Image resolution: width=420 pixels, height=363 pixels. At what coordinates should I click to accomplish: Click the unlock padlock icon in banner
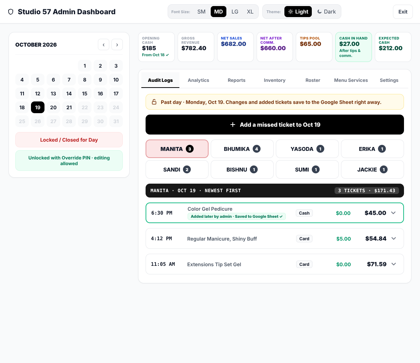154,102
